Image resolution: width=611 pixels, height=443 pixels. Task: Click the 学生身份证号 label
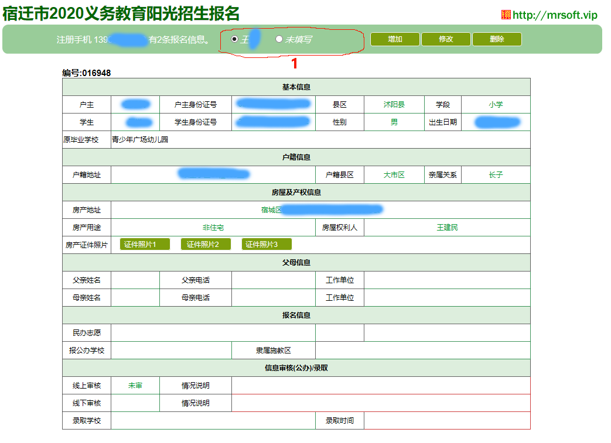[196, 122]
